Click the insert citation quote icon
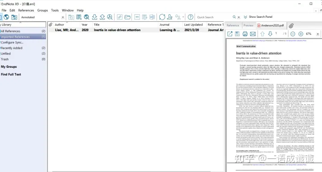 point(137,17)
